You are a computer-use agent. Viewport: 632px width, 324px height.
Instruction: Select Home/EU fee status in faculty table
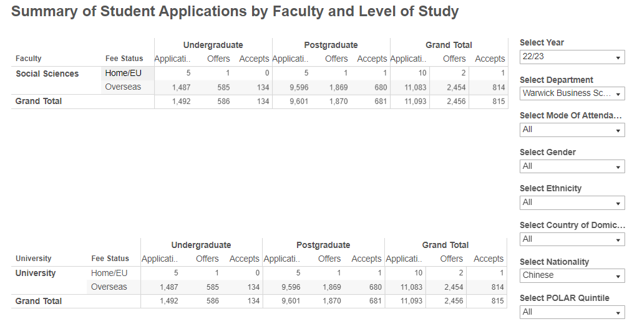124,74
